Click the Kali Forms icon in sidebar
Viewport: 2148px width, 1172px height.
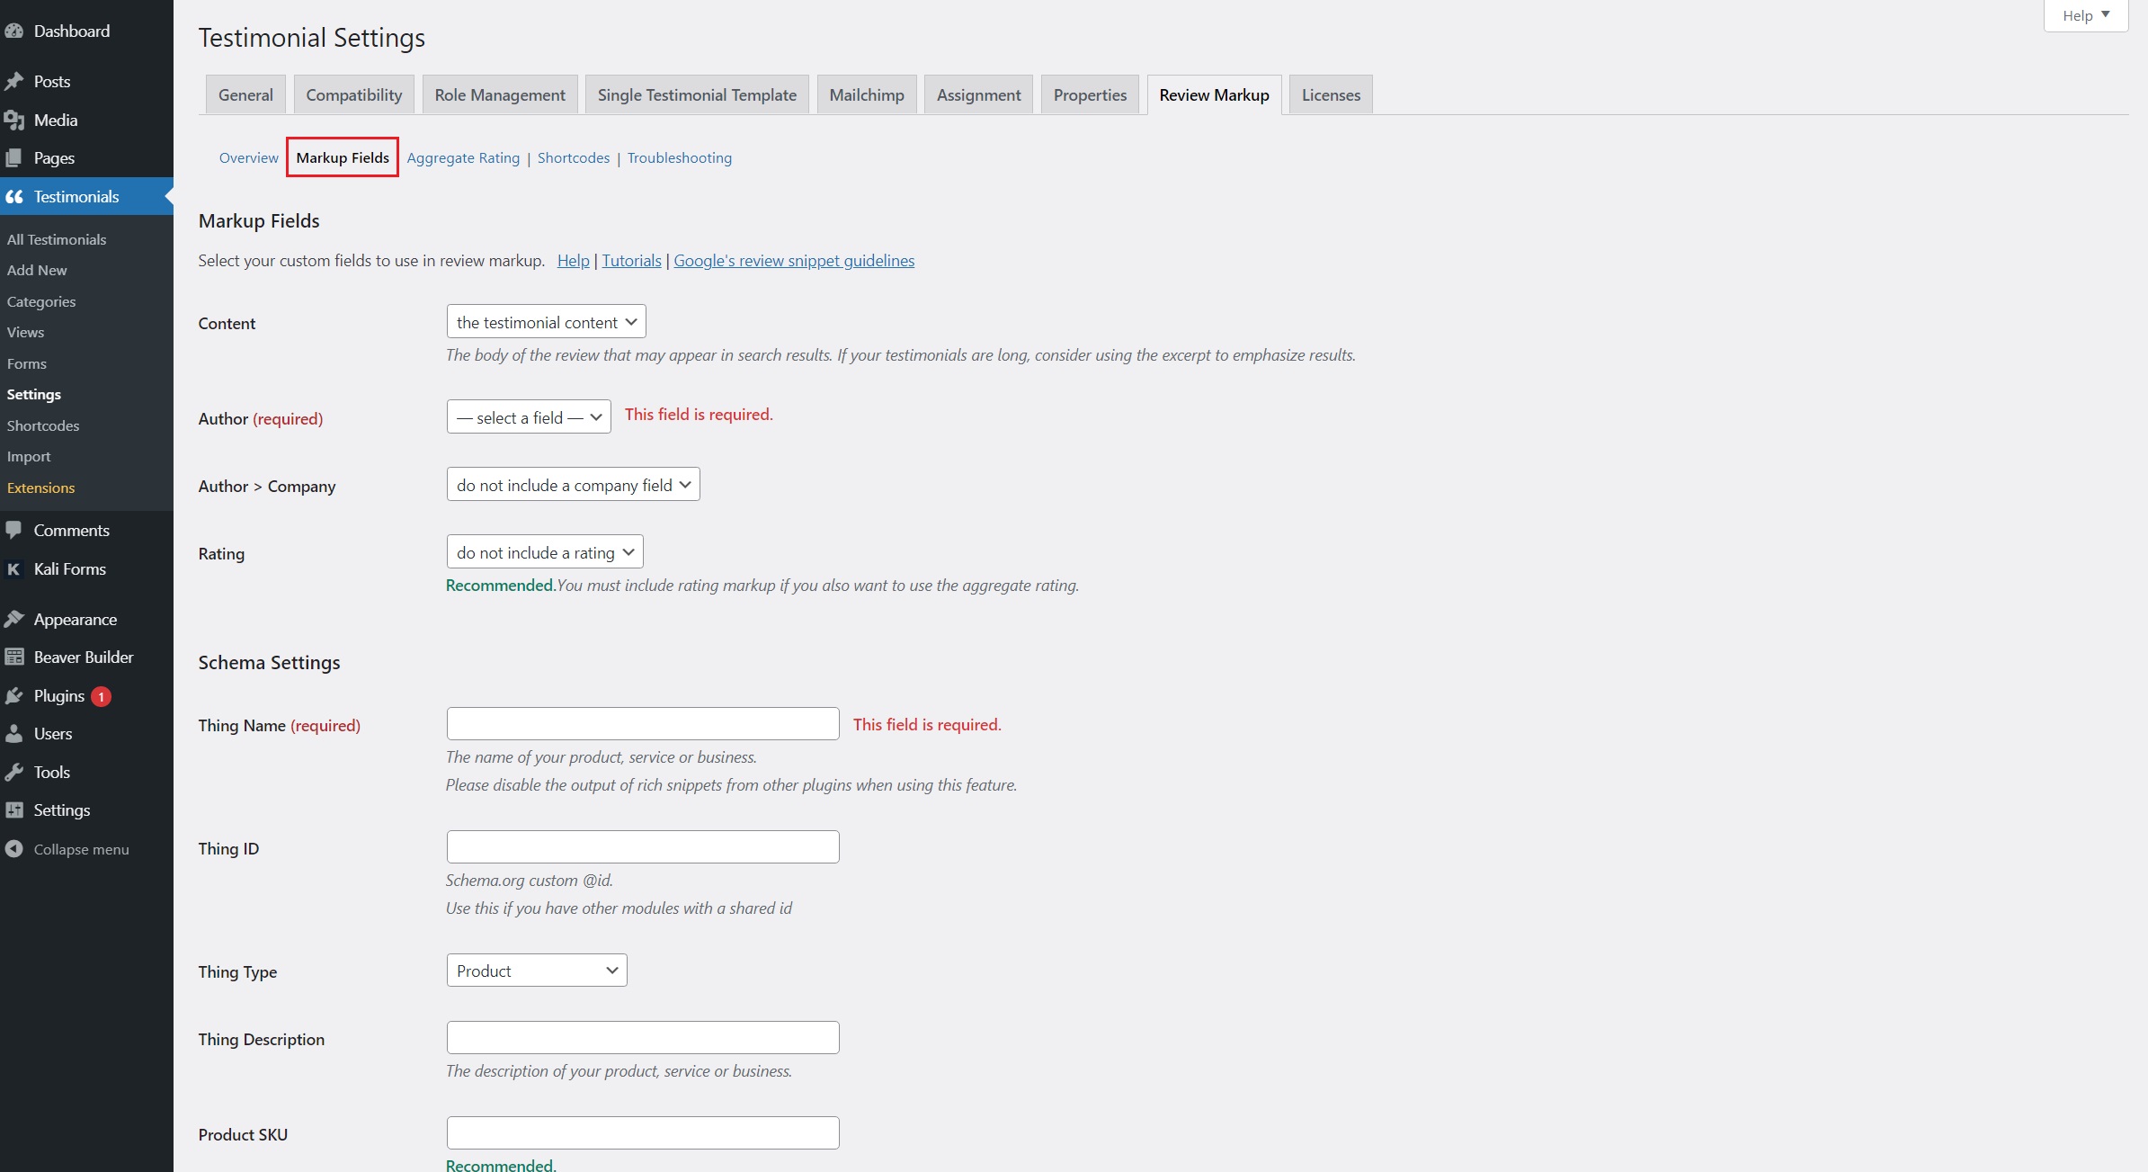(14, 568)
